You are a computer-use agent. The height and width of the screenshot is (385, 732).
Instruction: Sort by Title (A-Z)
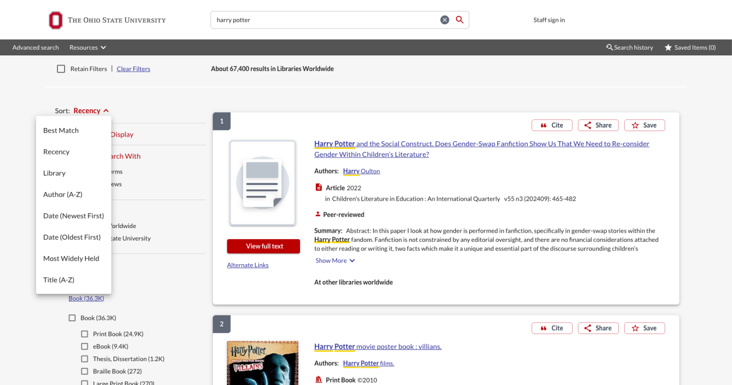74,280
